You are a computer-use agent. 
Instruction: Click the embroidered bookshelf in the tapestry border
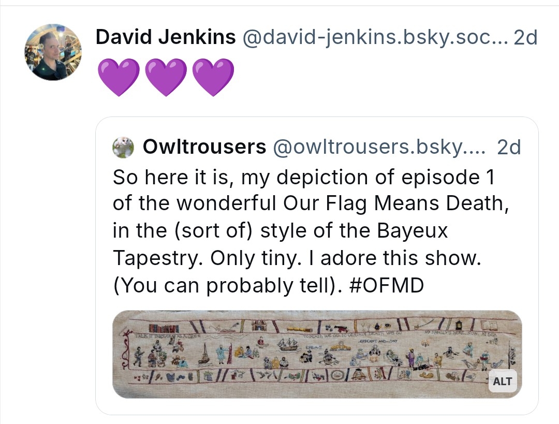[x=165, y=327]
